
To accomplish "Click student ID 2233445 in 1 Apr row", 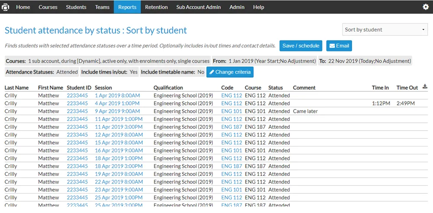I will pos(77,95).
